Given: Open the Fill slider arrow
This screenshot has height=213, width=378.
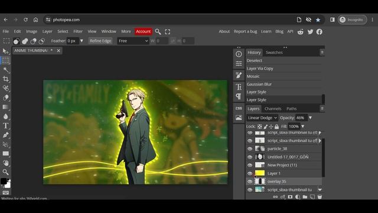Looking at the screenshot, I should (303, 127).
